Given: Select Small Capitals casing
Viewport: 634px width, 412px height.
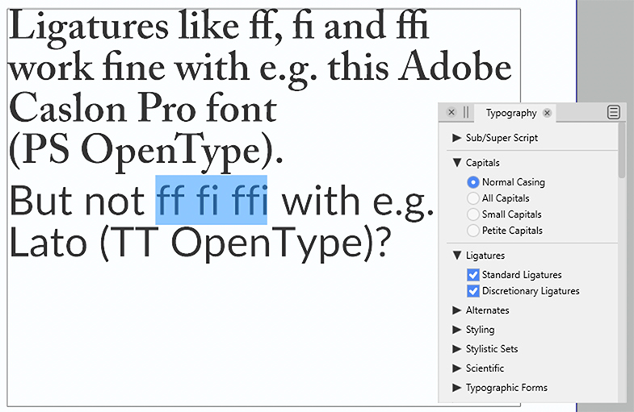Looking at the screenshot, I should click(474, 214).
